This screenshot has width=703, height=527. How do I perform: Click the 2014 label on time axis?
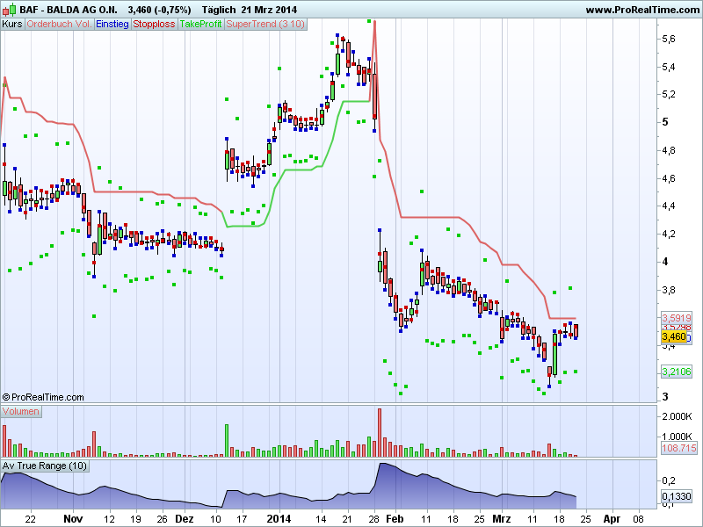[x=279, y=519]
